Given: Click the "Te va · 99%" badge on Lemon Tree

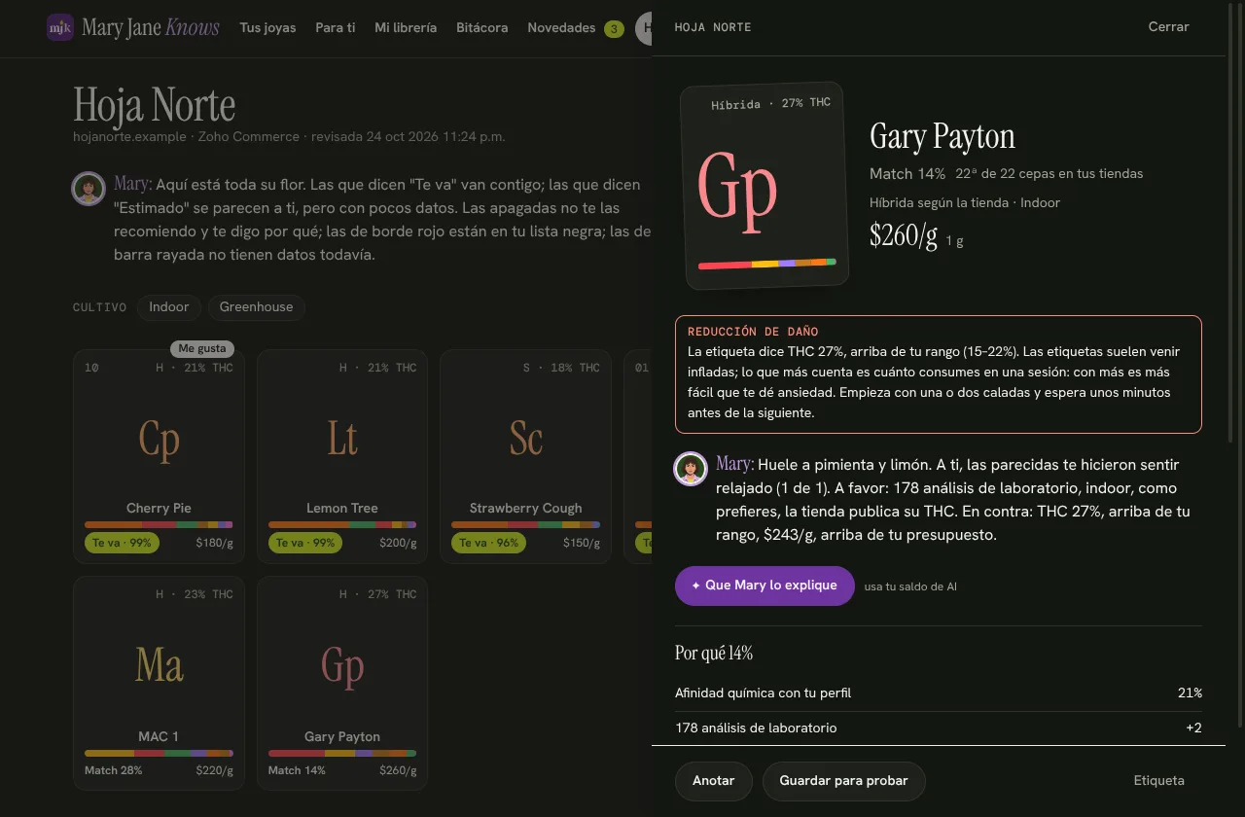Looking at the screenshot, I should tap(305, 543).
